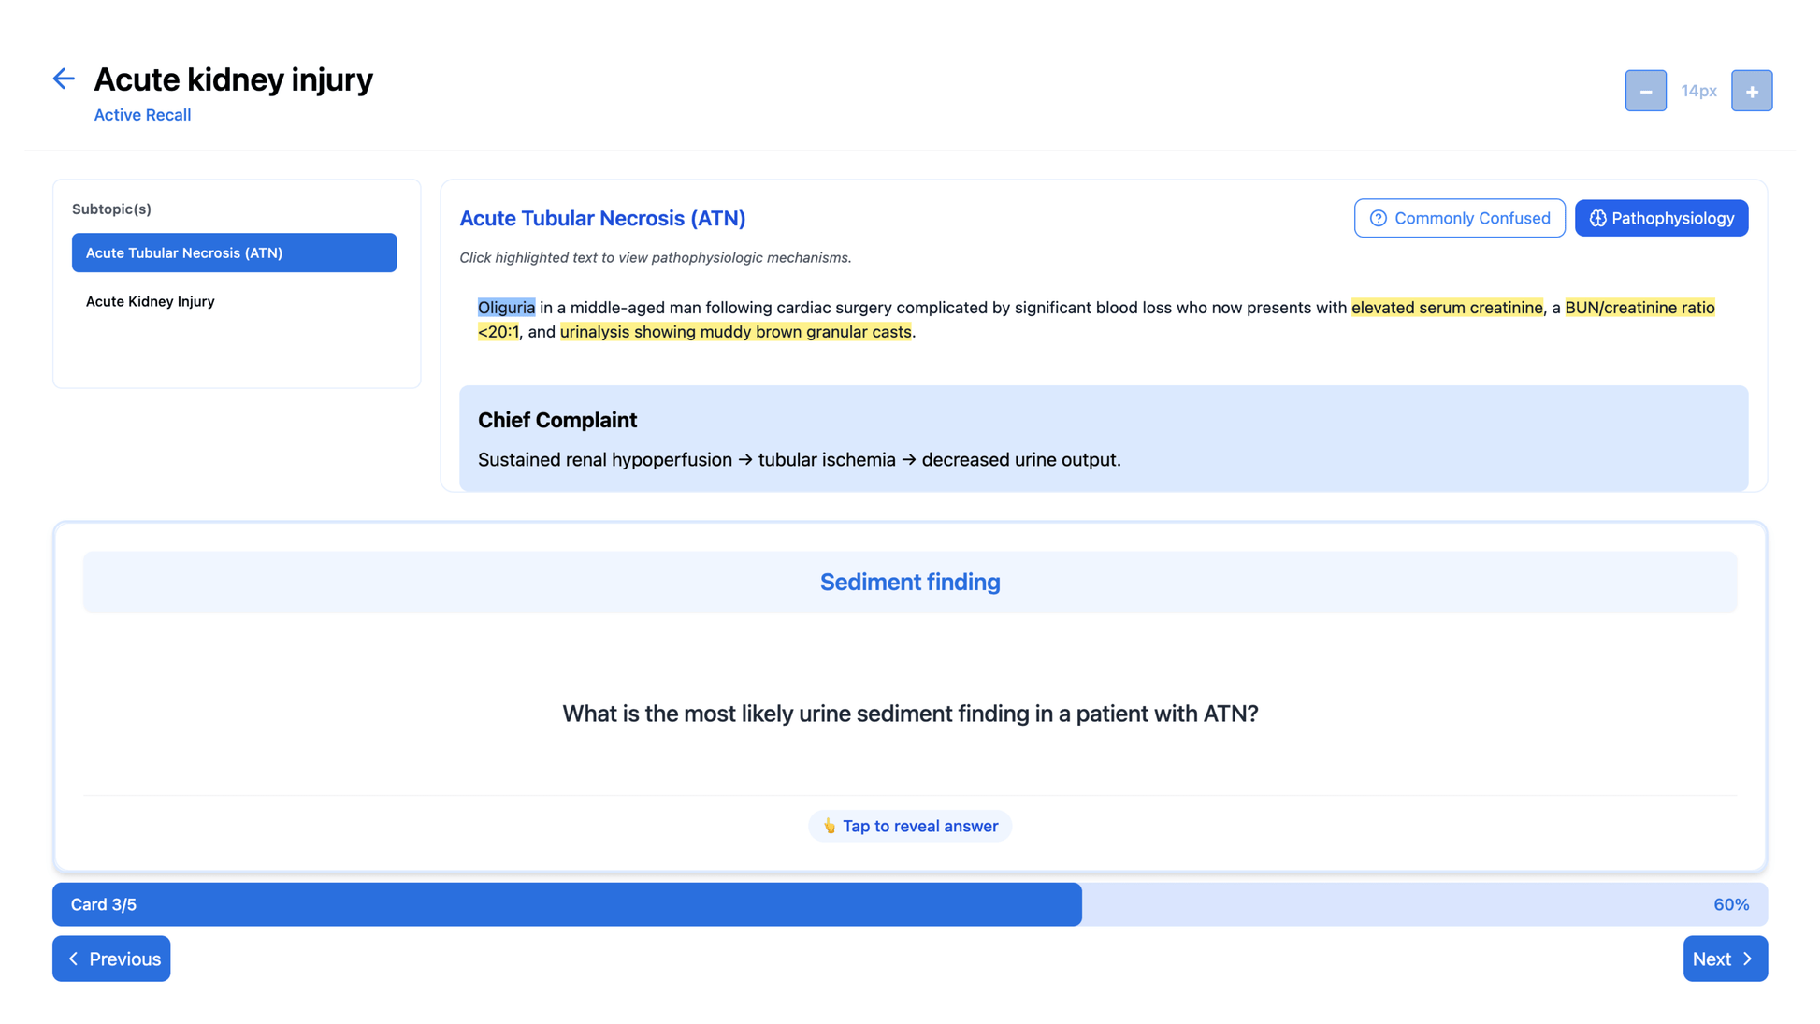Click the left chevron on Previous
The image size is (1820, 1024).
click(74, 959)
